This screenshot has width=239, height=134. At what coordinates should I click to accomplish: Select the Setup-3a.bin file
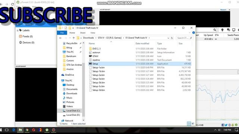pyautogui.click(x=99, y=79)
